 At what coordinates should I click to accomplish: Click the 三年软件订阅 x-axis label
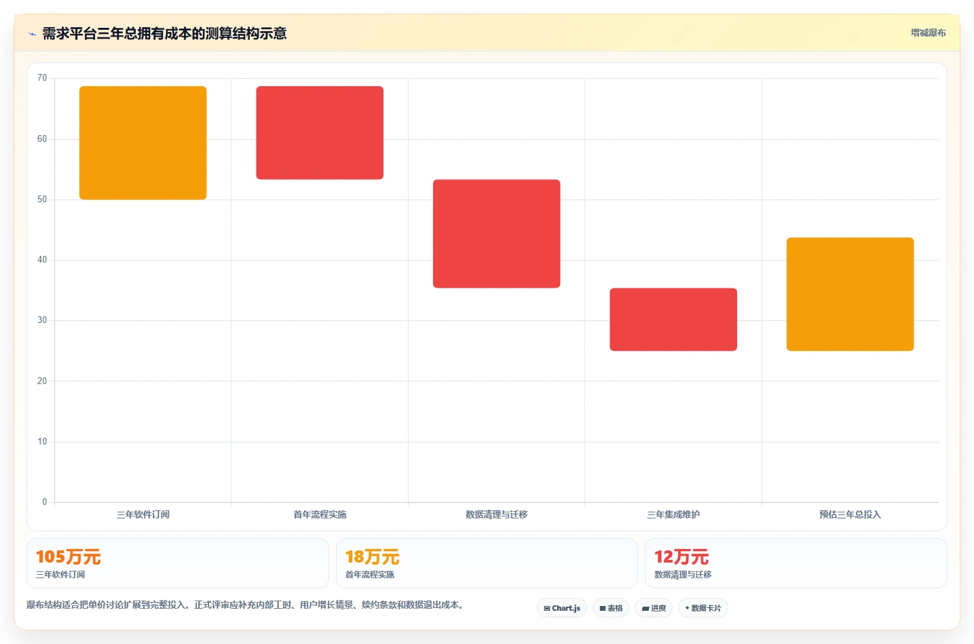(143, 514)
